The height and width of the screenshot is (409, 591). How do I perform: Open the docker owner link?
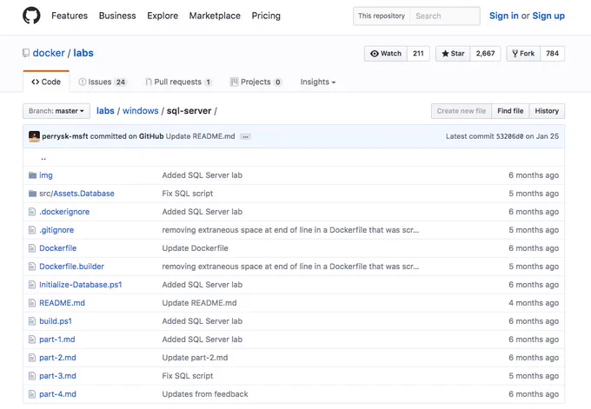tap(49, 53)
